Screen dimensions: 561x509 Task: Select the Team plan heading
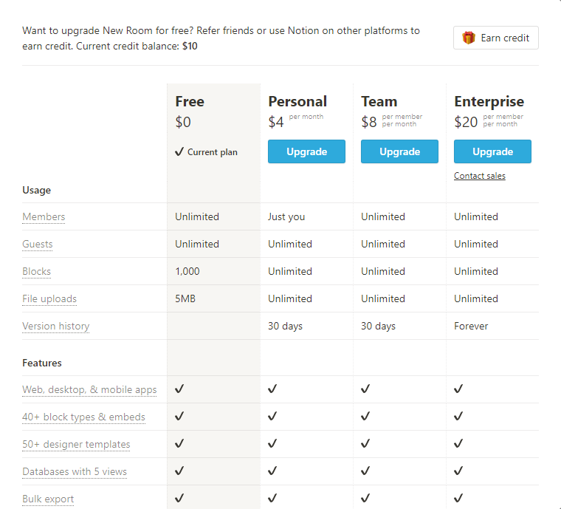click(x=379, y=102)
